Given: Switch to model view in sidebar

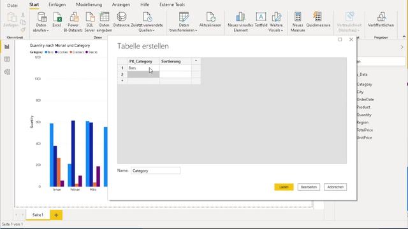Looking at the screenshot, I should (7, 72).
